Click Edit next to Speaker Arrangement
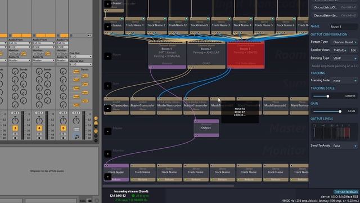360x203 pixels. pos(353,50)
